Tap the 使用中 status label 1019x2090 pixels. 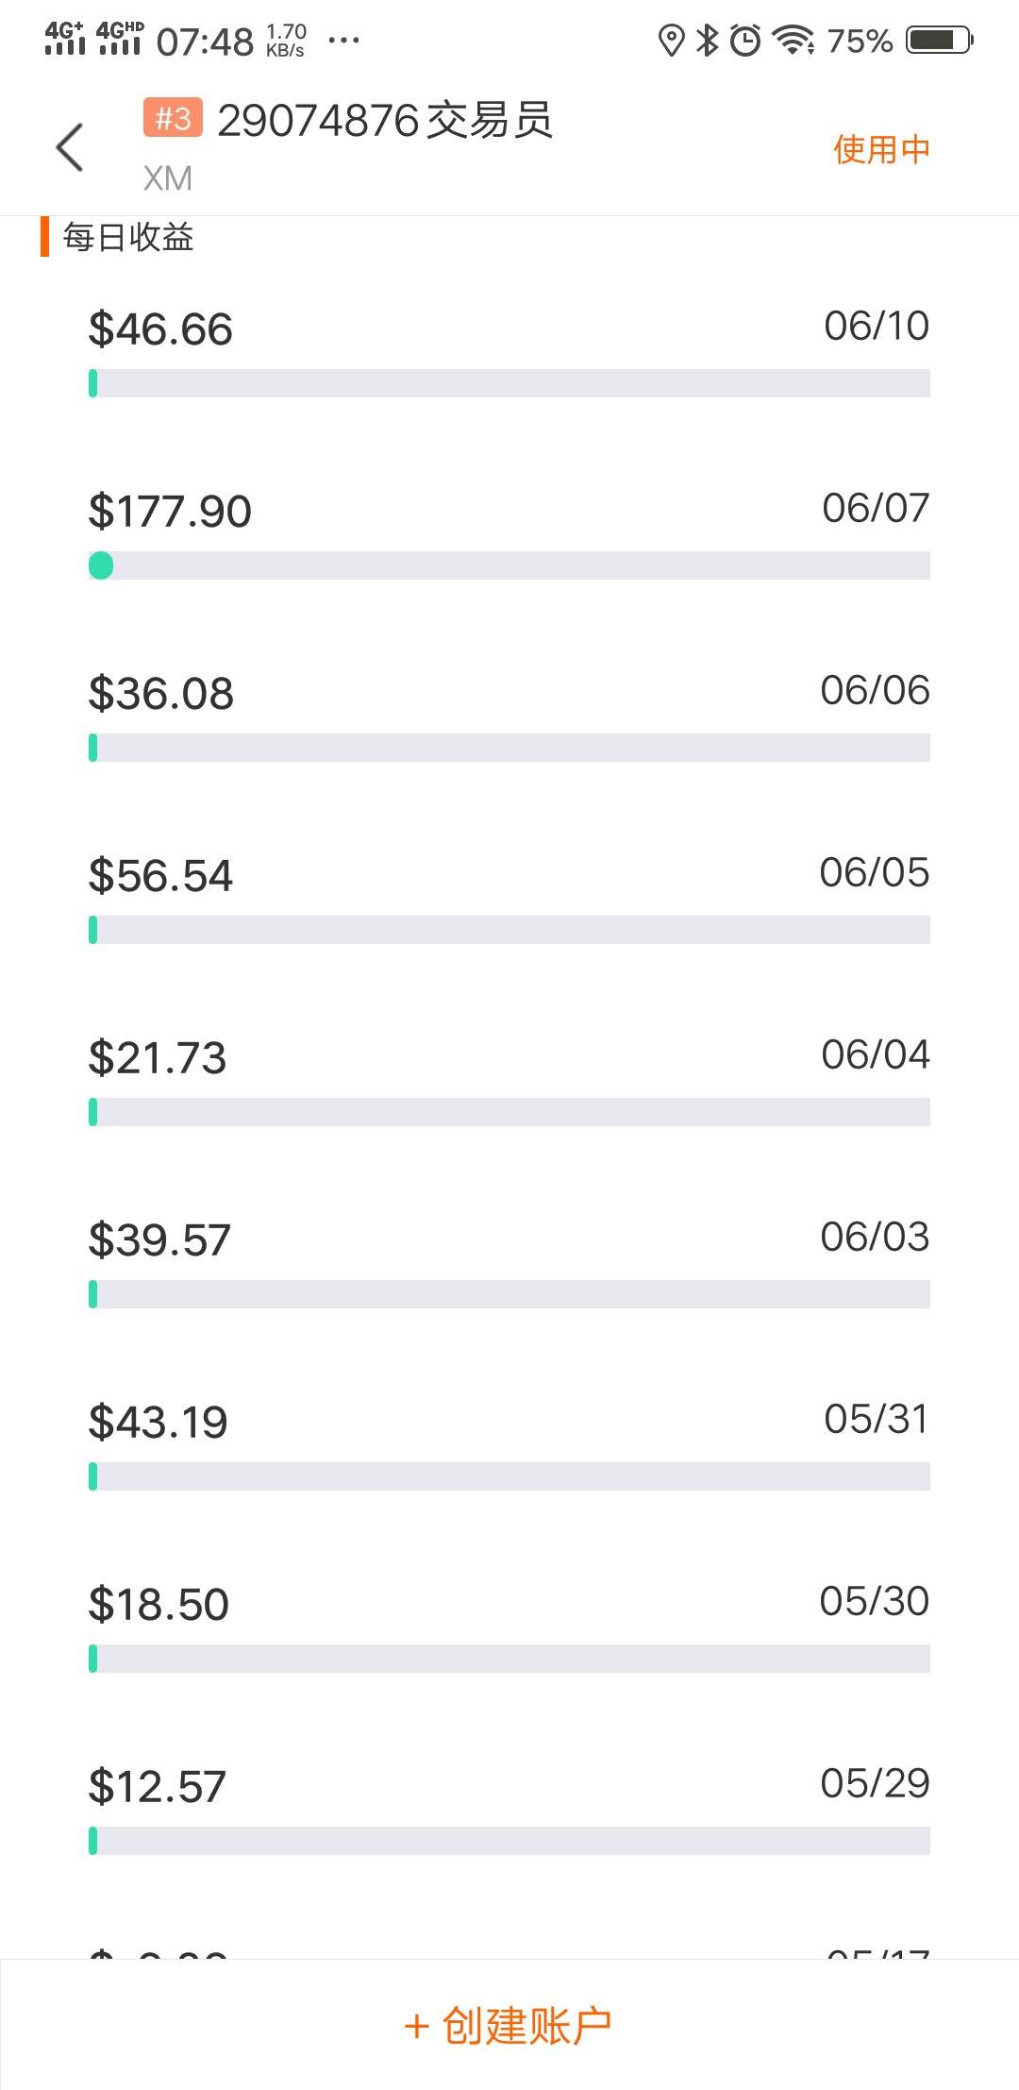881,149
